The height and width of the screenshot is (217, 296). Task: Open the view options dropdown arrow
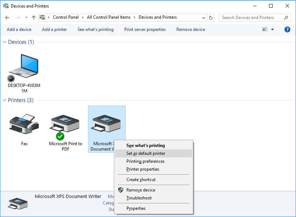coord(272,29)
